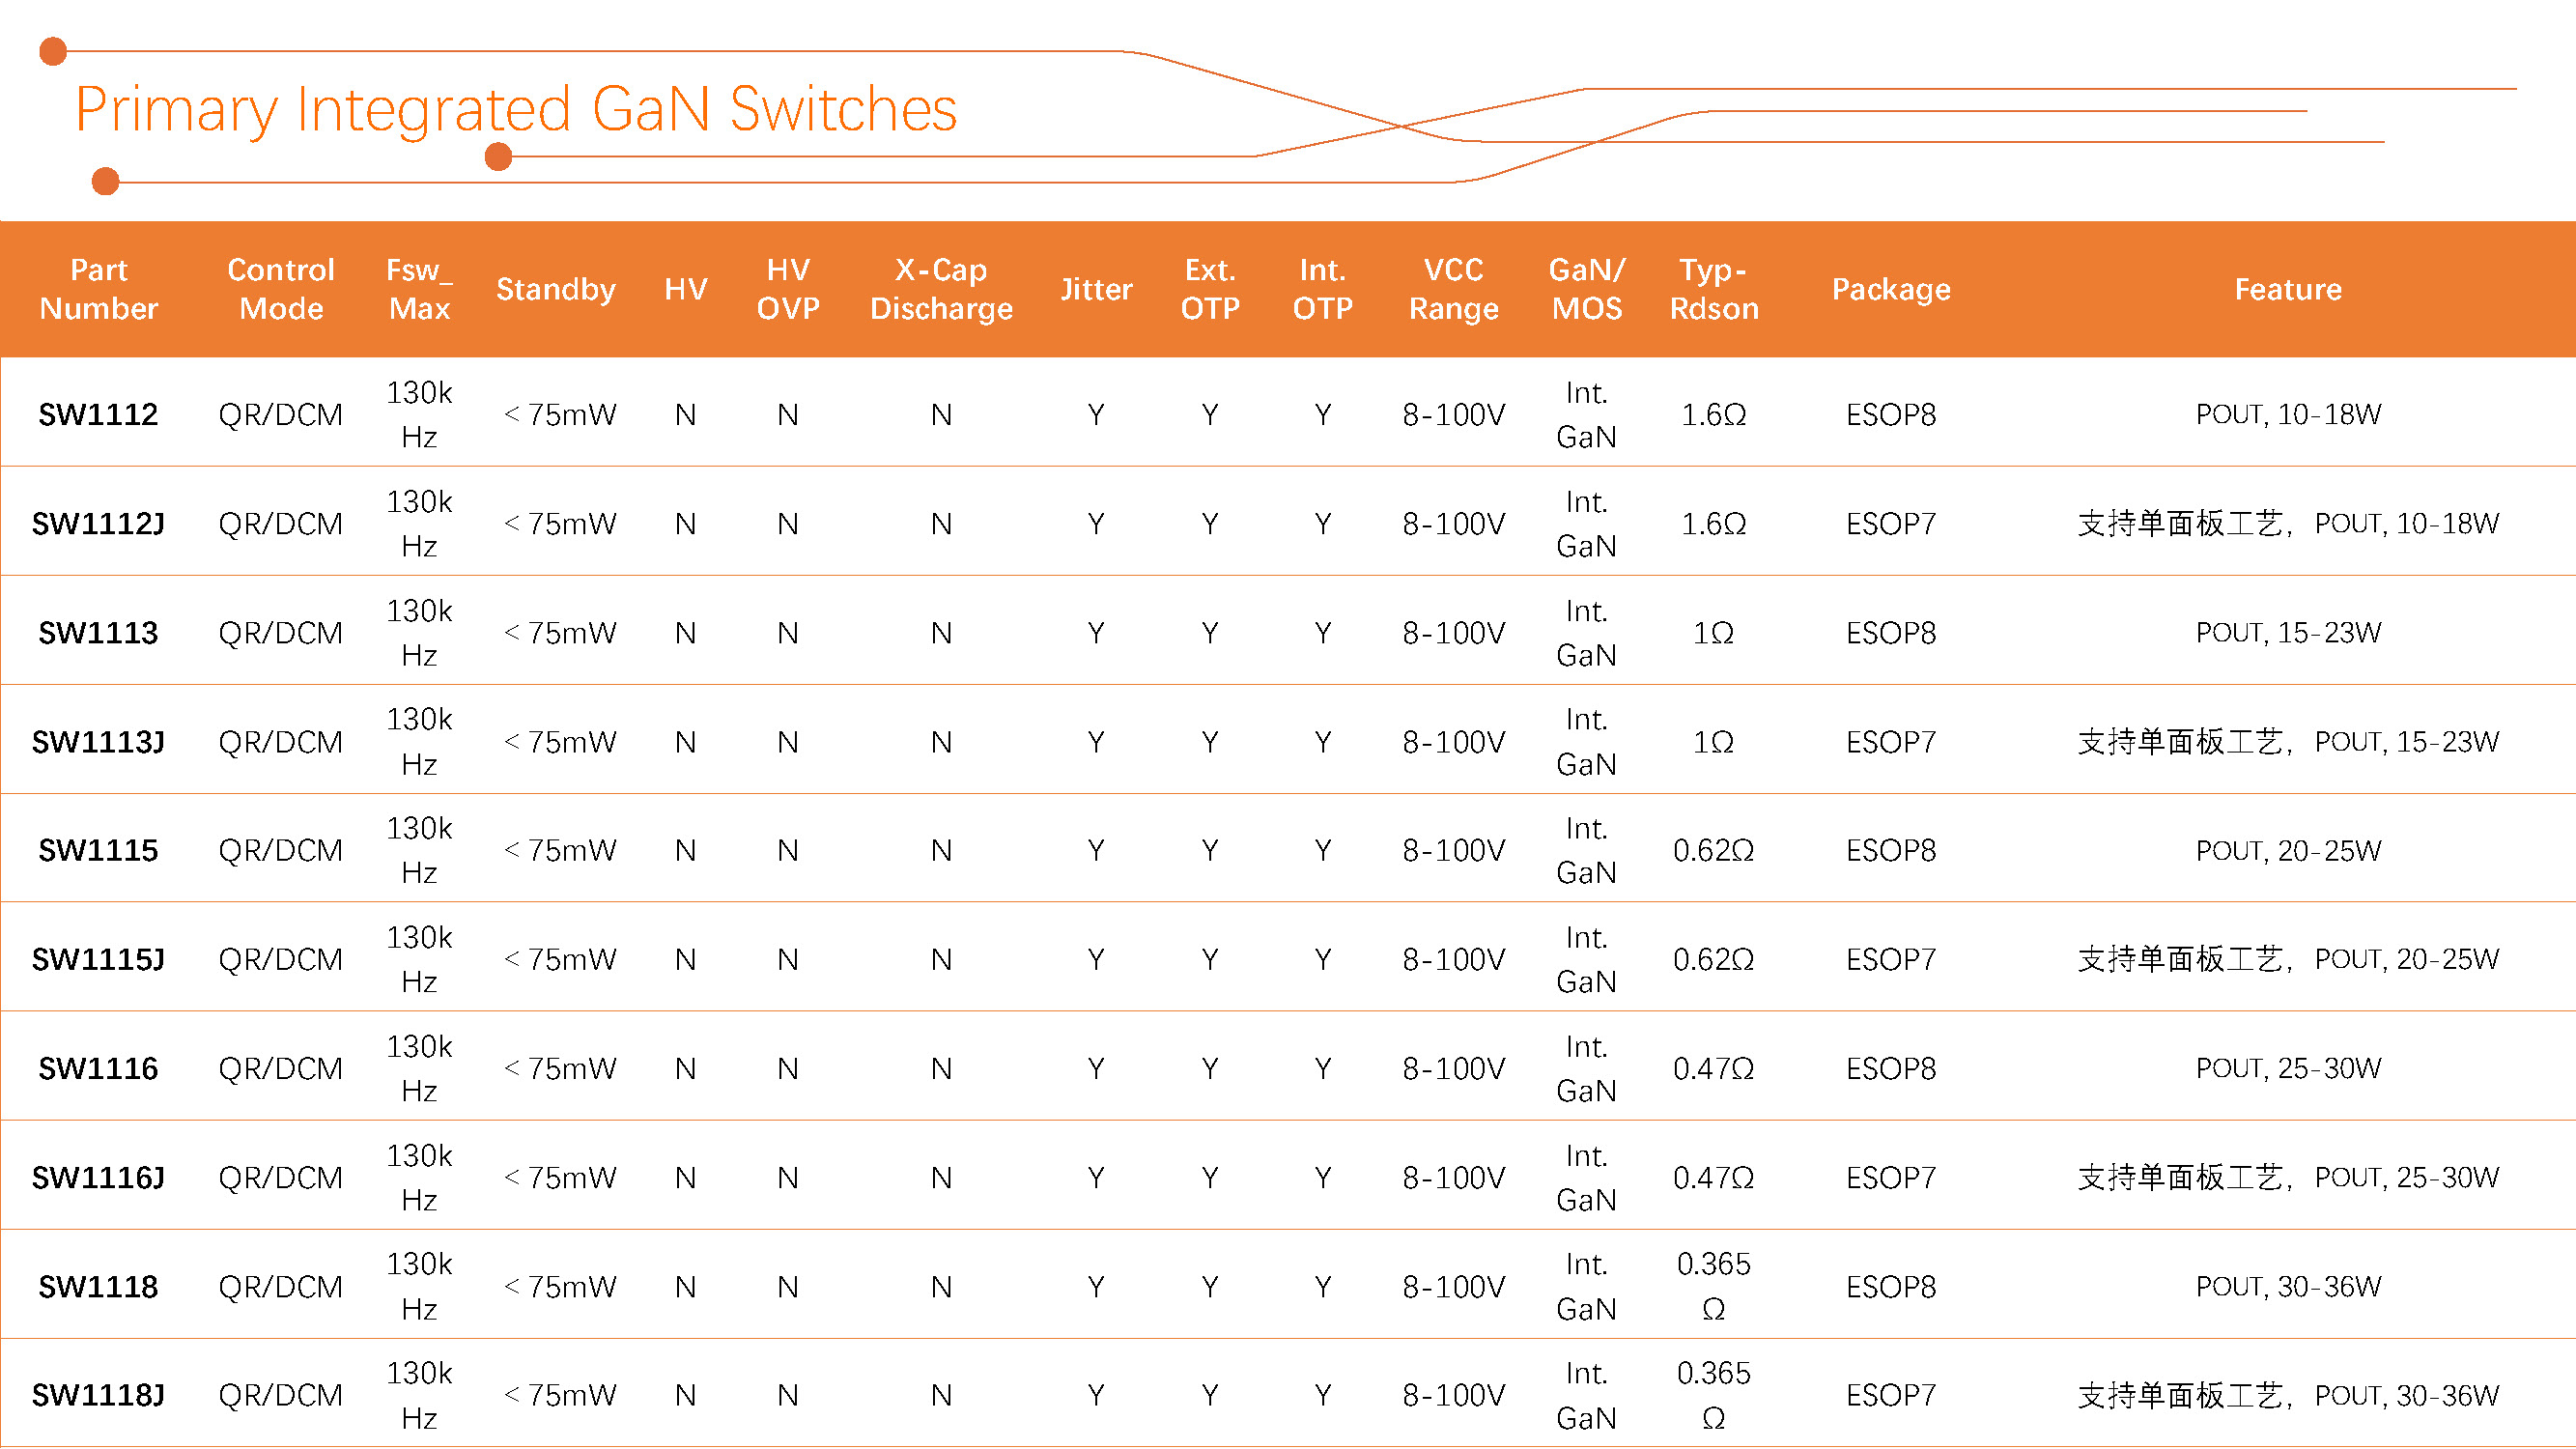This screenshot has width=2576, height=1449.
Task: Click the SW1113J part number
Action: point(97,740)
